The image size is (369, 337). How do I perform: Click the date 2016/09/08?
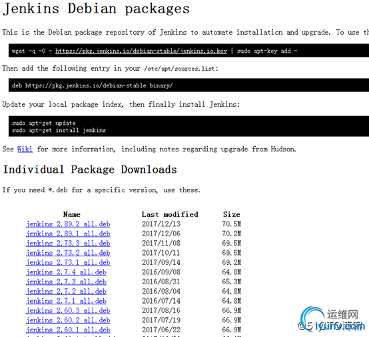(x=161, y=272)
